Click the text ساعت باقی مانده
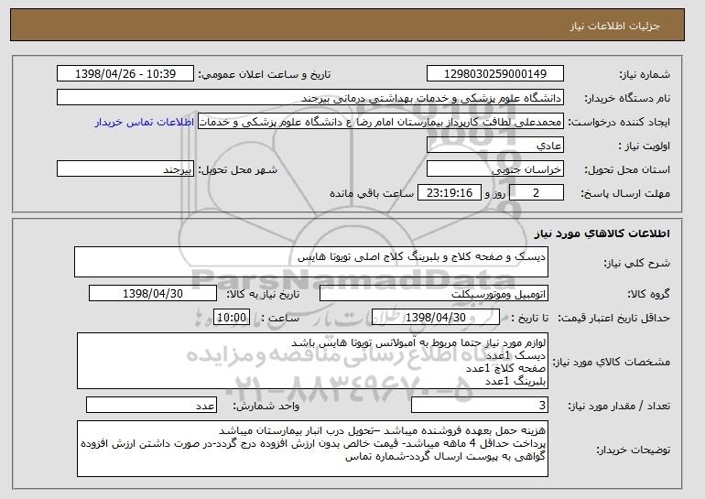705x499 pixels. point(372,194)
